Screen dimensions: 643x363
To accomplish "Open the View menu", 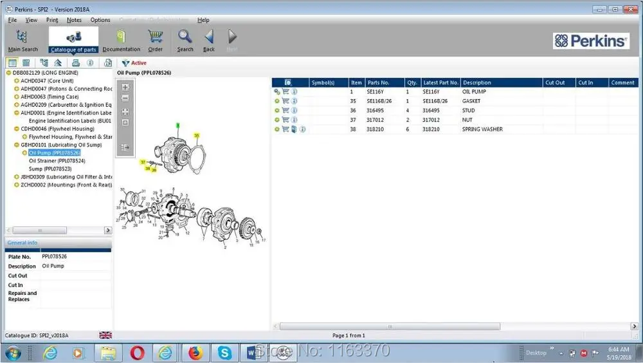I will point(31,20).
